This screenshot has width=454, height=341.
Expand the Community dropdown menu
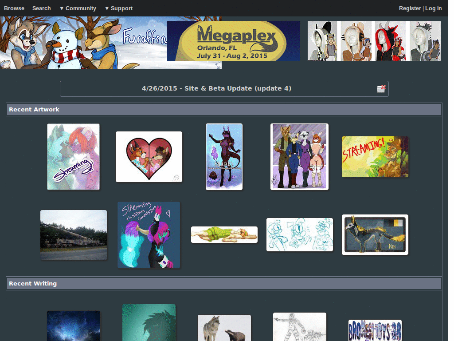[78, 8]
